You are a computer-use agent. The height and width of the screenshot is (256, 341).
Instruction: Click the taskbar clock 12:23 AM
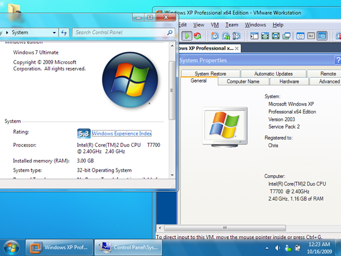(x=319, y=244)
